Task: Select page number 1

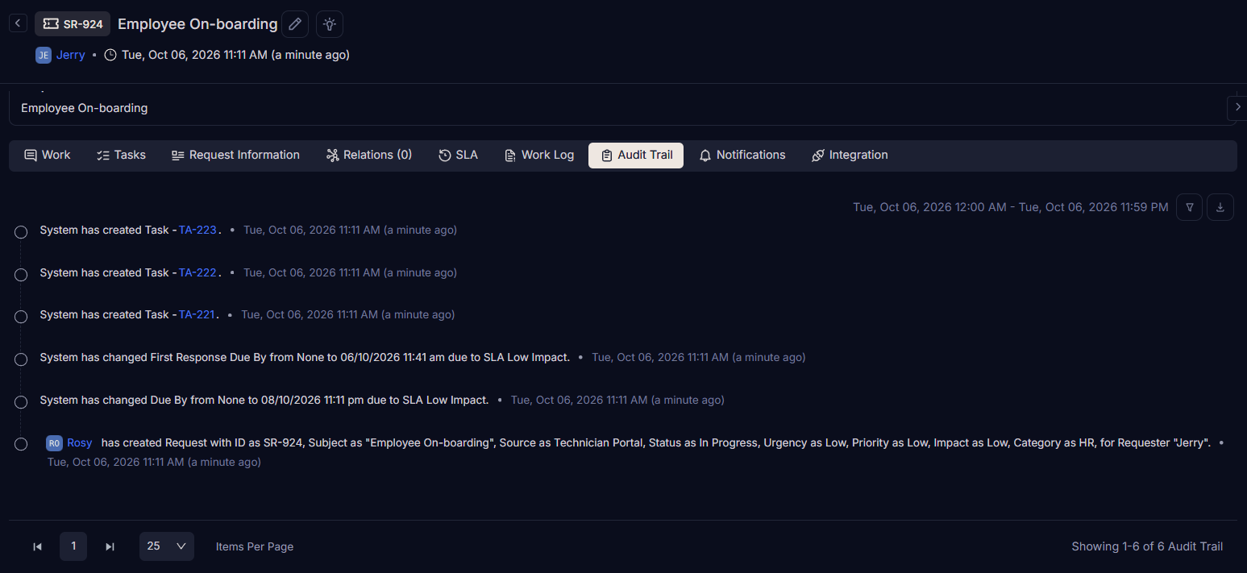Action: coord(73,546)
